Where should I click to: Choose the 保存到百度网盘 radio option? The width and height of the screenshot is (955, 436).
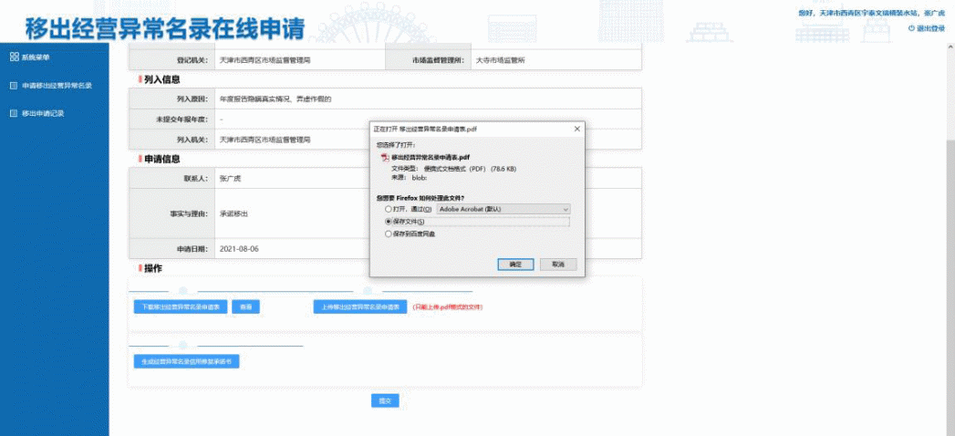click(389, 234)
